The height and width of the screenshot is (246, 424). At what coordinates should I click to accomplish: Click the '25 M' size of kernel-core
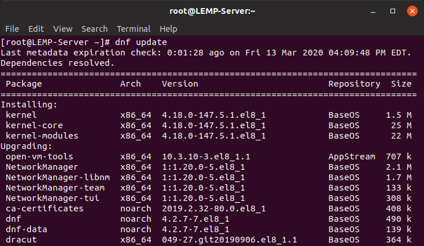[x=401, y=125]
